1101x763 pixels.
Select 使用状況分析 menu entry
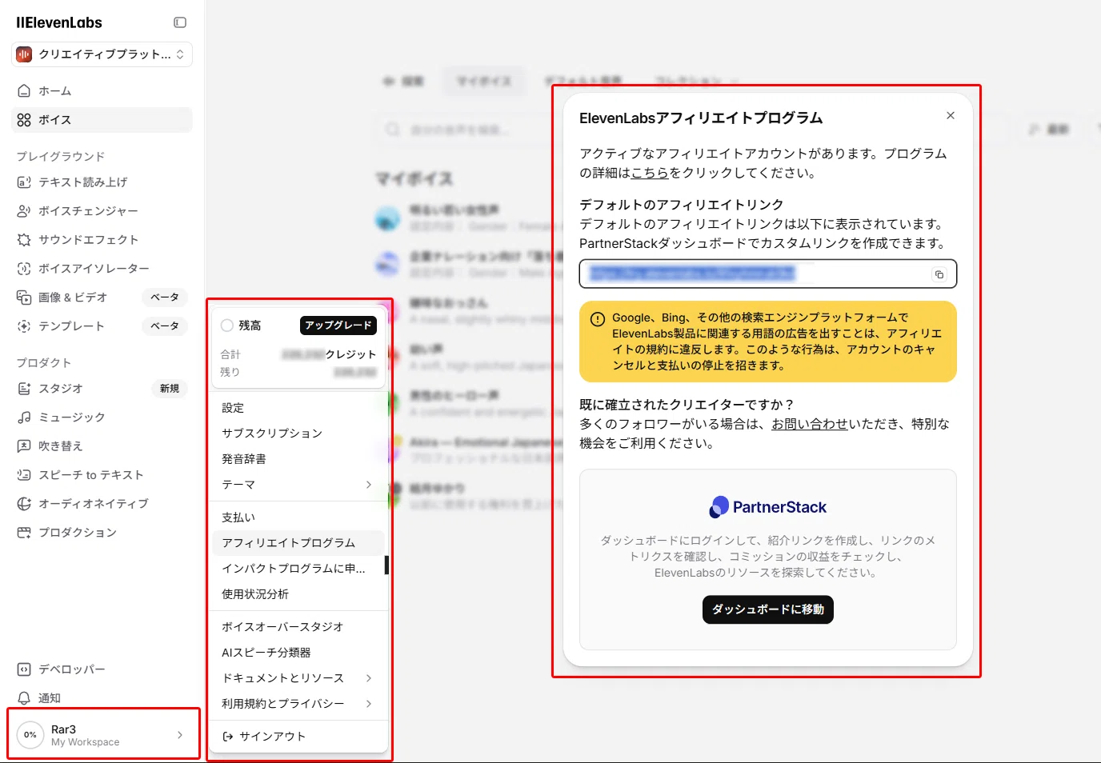[298, 594]
